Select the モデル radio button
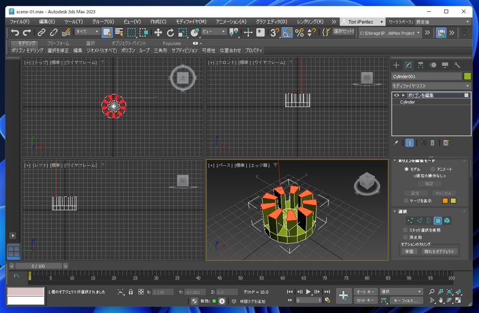This screenshot has width=479, height=313. point(407,169)
